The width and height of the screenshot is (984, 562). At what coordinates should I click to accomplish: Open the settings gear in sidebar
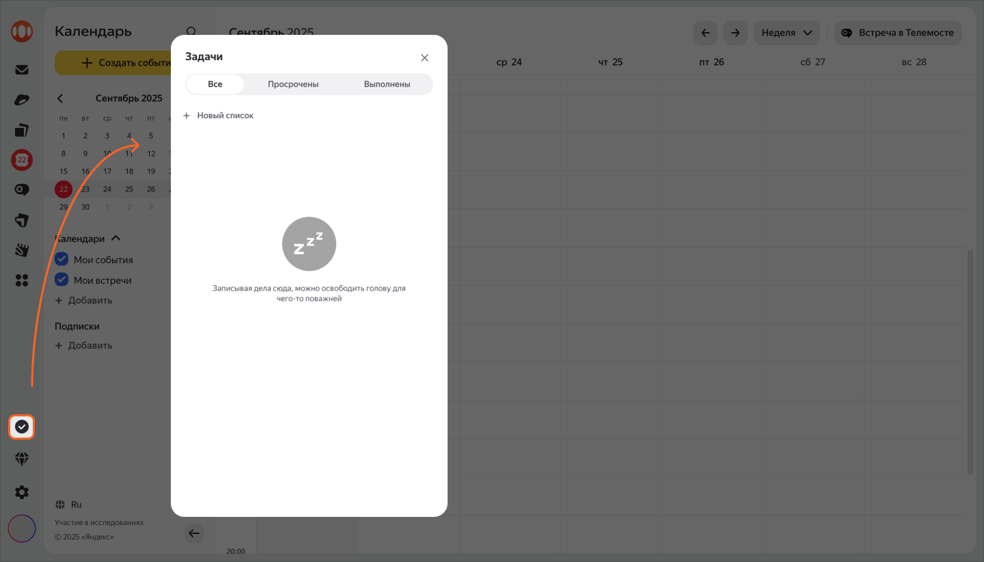[x=22, y=492]
